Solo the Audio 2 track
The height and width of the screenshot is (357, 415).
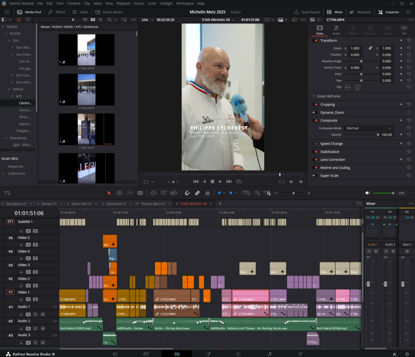(35, 328)
